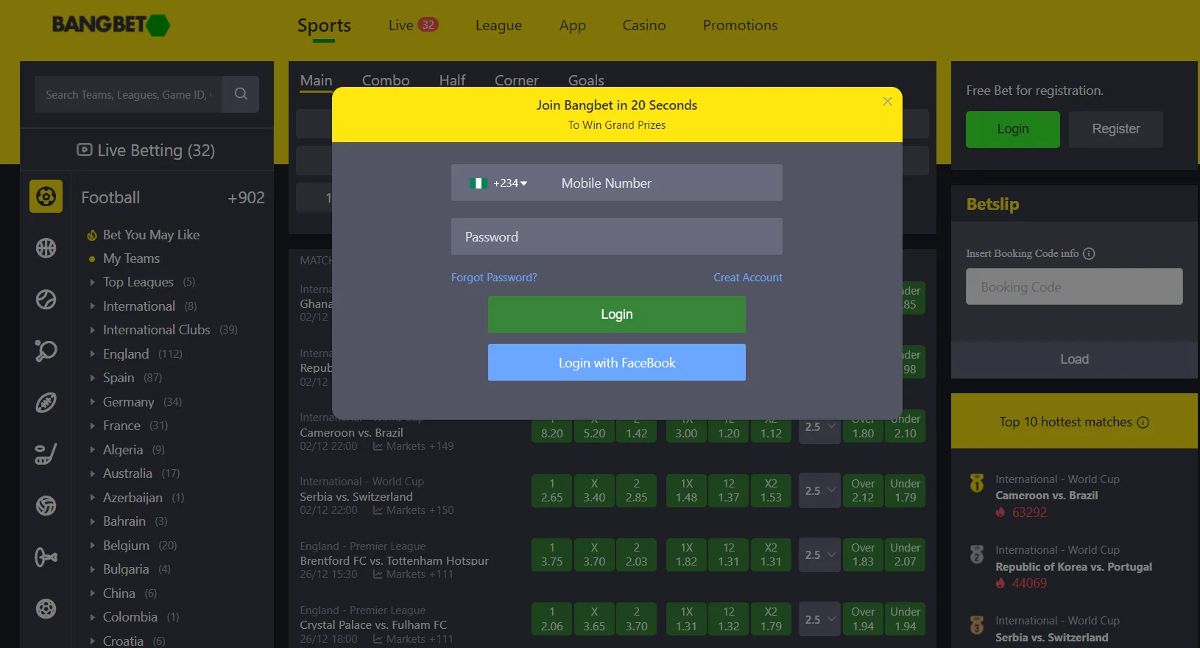The width and height of the screenshot is (1200, 648).
Task: Focus the Booking Code field
Action: (1074, 286)
